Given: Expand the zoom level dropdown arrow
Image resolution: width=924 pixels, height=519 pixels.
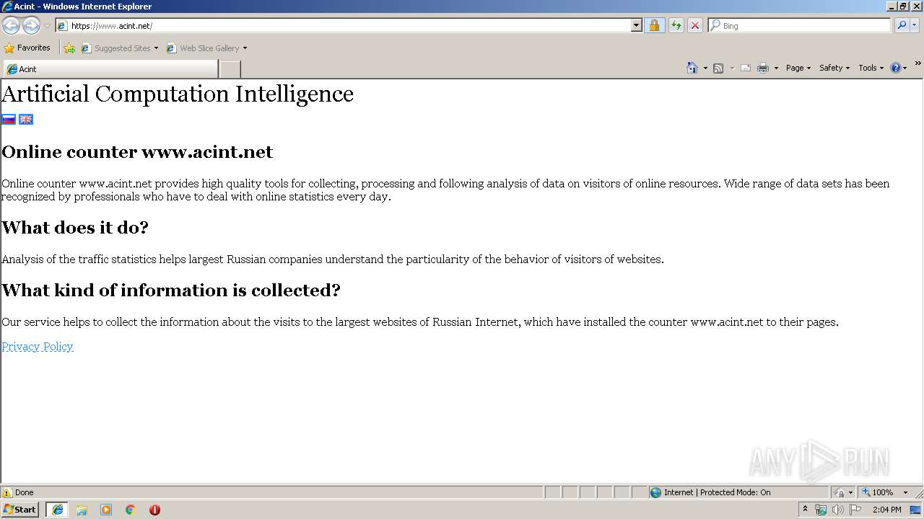Looking at the screenshot, I should 905,492.
